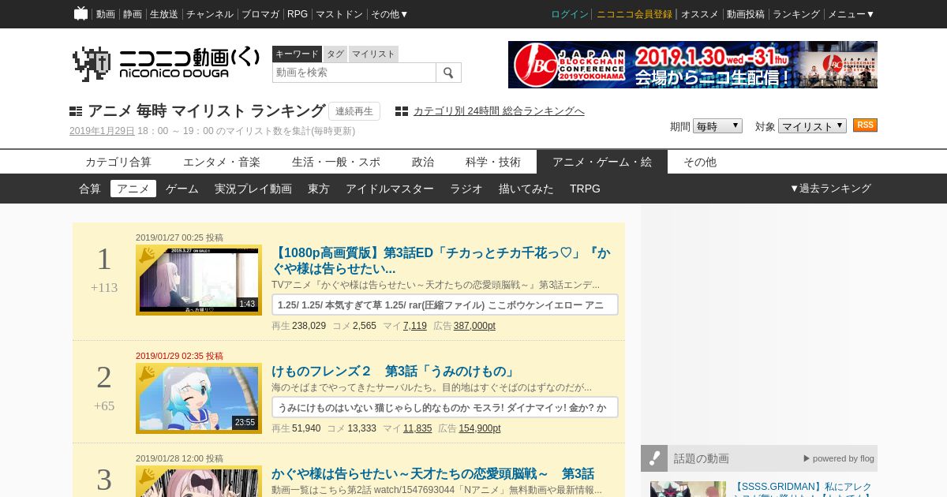Select the 描いてみた subcategory

(526, 189)
